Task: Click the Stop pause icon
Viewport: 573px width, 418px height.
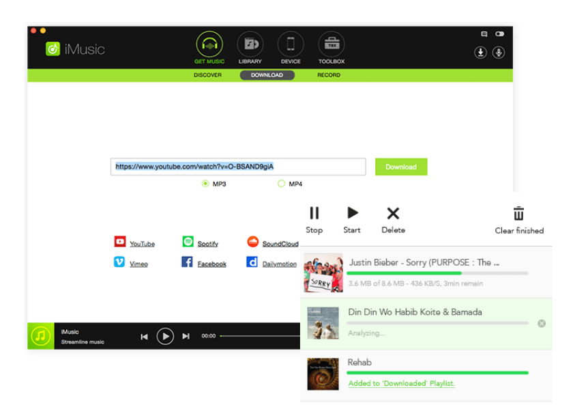Action: 314,213
